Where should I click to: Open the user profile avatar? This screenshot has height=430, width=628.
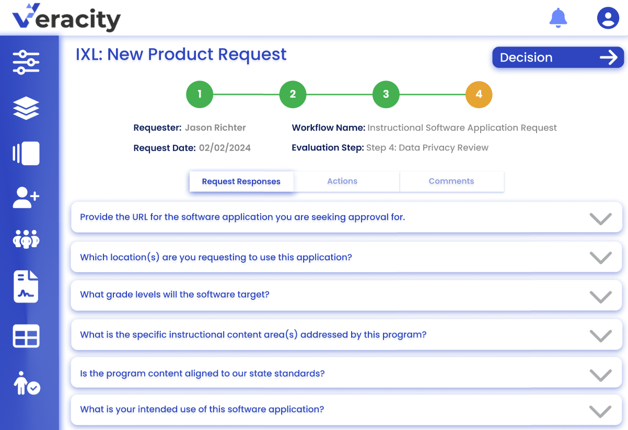click(x=608, y=18)
